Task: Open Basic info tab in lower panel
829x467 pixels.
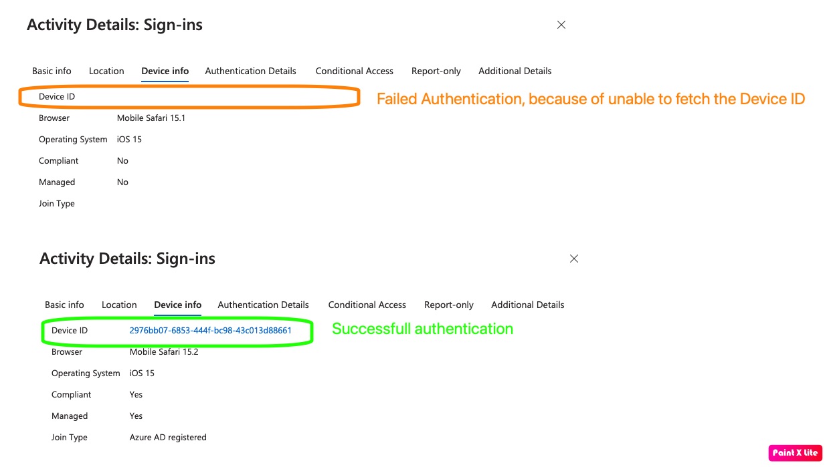Action: pyautogui.click(x=64, y=305)
